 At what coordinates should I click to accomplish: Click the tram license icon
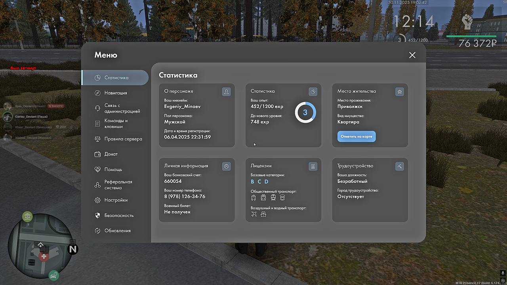pos(273,197)
